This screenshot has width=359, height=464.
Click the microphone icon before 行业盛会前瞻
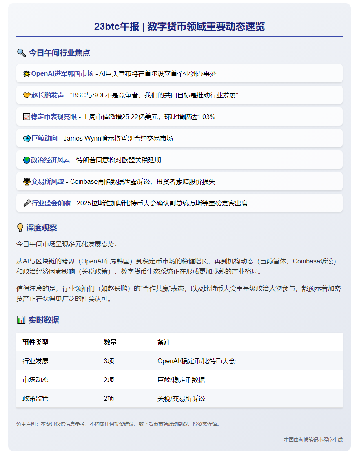click(27, 203)
